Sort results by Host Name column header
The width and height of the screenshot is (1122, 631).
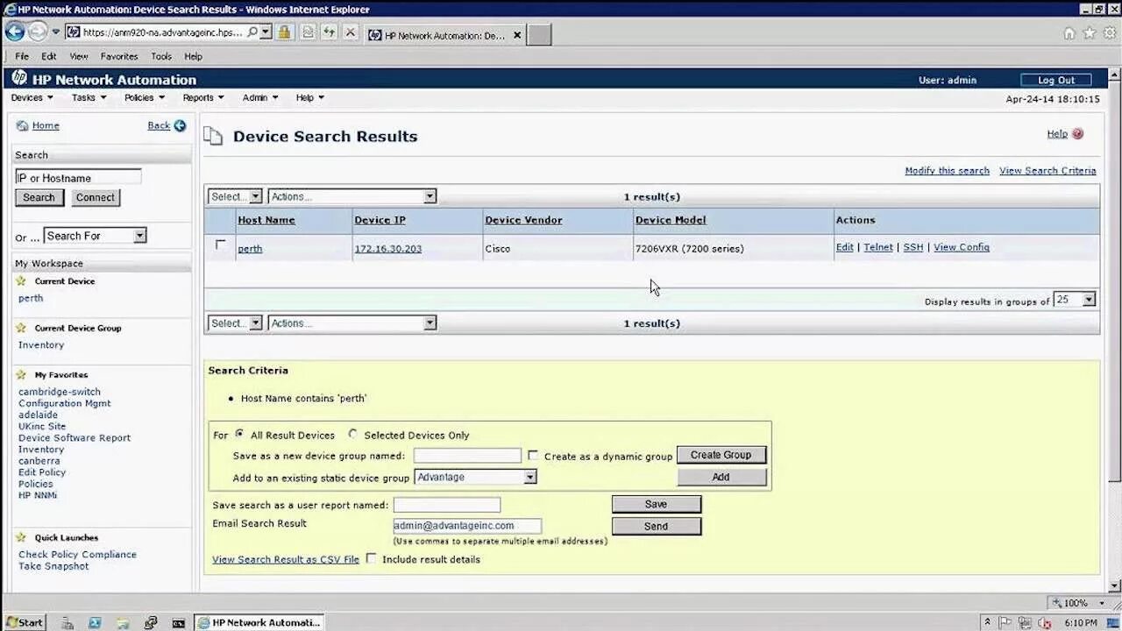click(266, 220)
